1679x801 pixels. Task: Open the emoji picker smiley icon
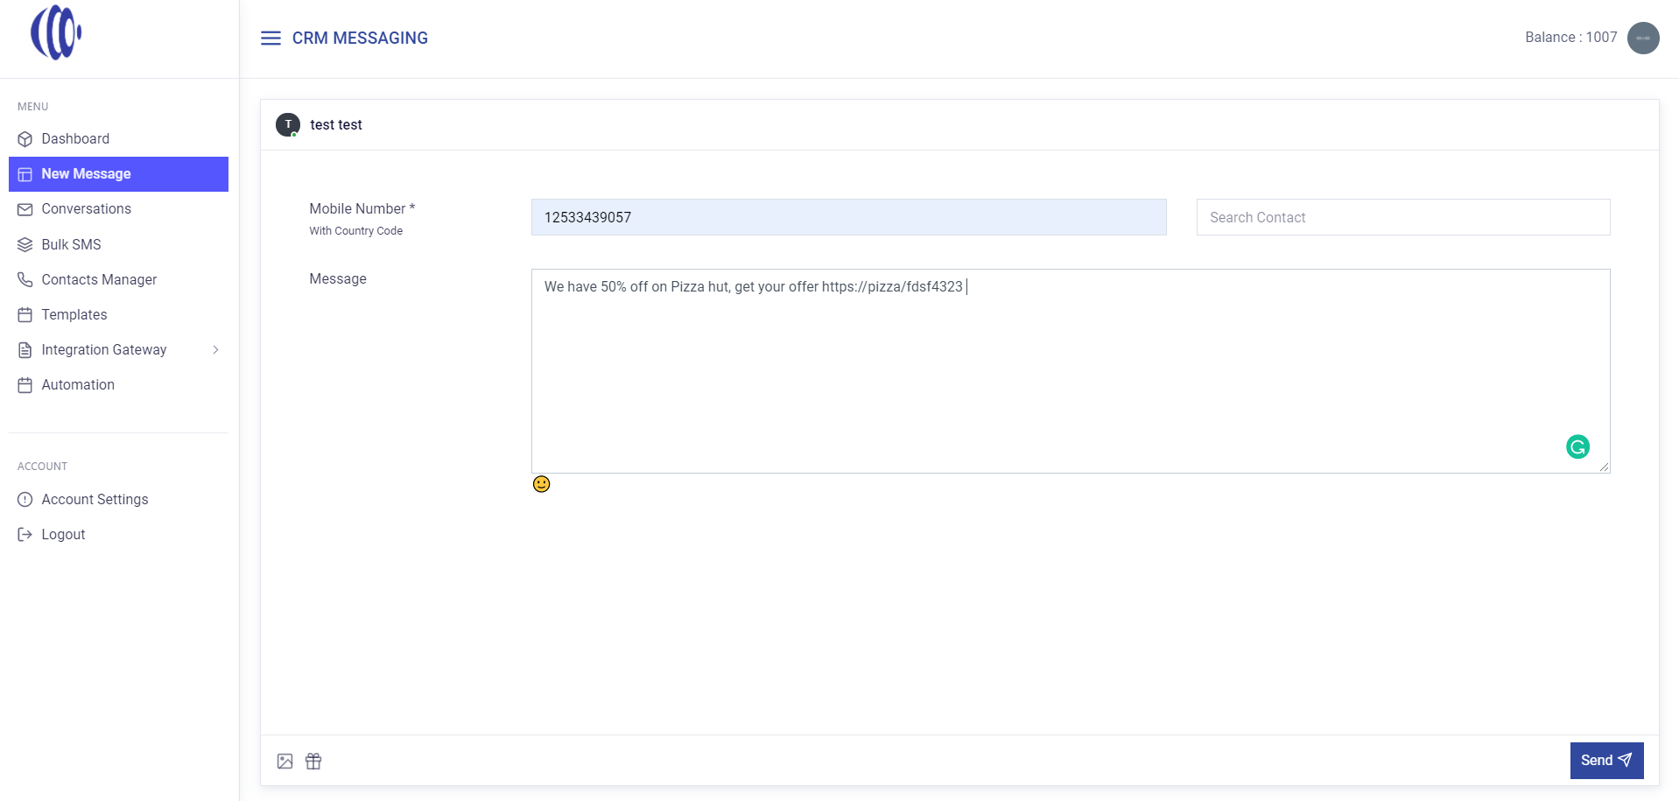click(x=541, y=484)
